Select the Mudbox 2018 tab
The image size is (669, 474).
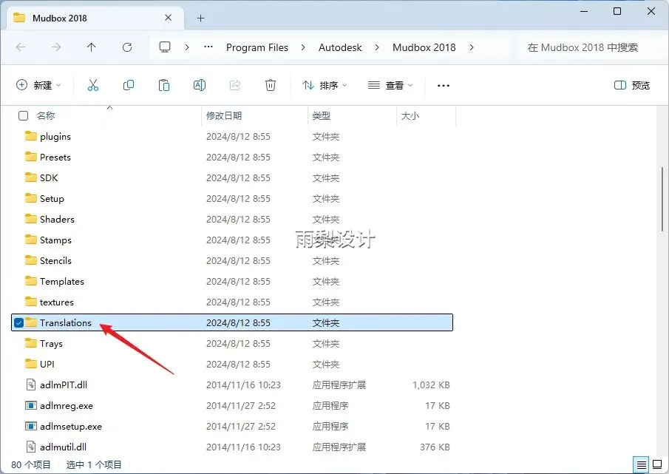[96, 18]
